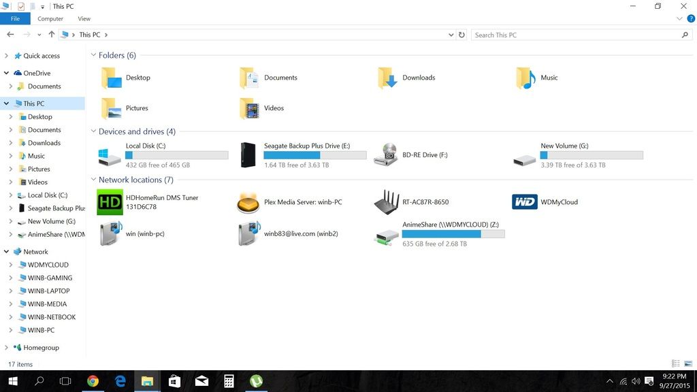Switch to details view icon in status bar
Screen dimensions: 697x392
point(676,363)
